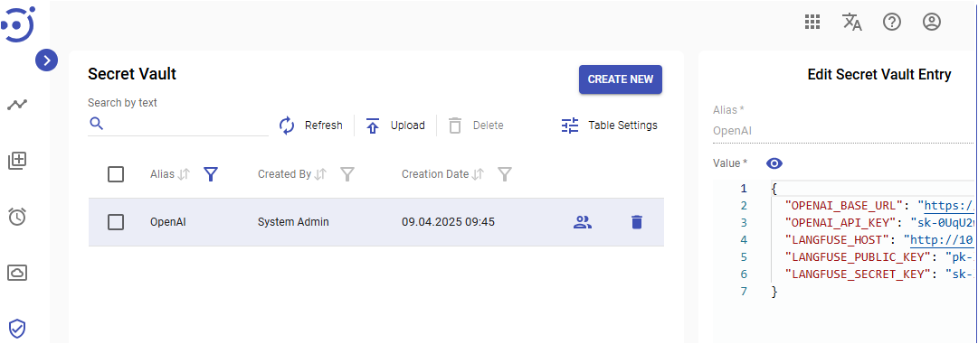Open the apps grid icon
The width and height of the screenshot is (978, 344).
812,23
